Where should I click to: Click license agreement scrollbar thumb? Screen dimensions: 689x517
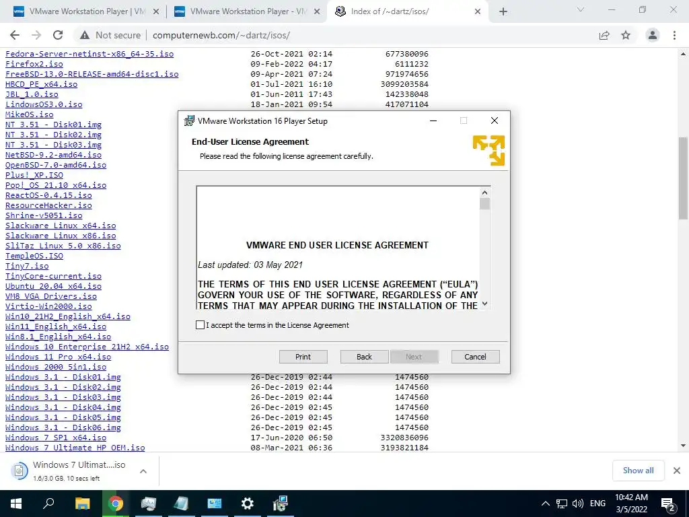click(x=484, y=204)
